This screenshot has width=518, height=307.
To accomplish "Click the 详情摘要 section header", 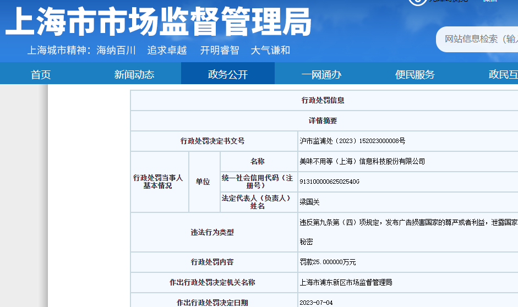I will point(323,120).
